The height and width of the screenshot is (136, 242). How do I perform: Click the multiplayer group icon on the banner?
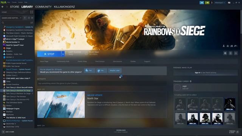pyautogui.click(x=232, y=46)
